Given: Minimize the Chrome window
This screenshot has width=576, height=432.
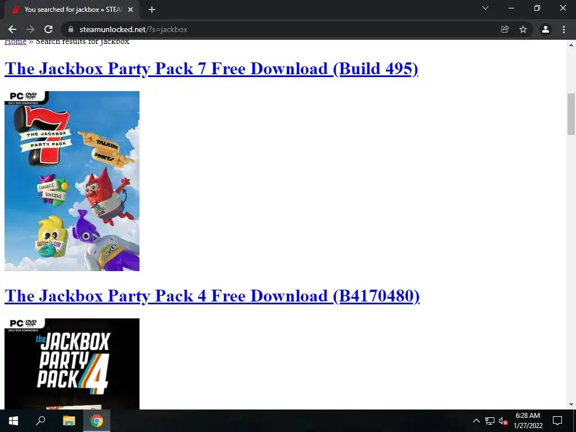Looking at the screenshot, I should pyautogui.click(x=511, y=8).
